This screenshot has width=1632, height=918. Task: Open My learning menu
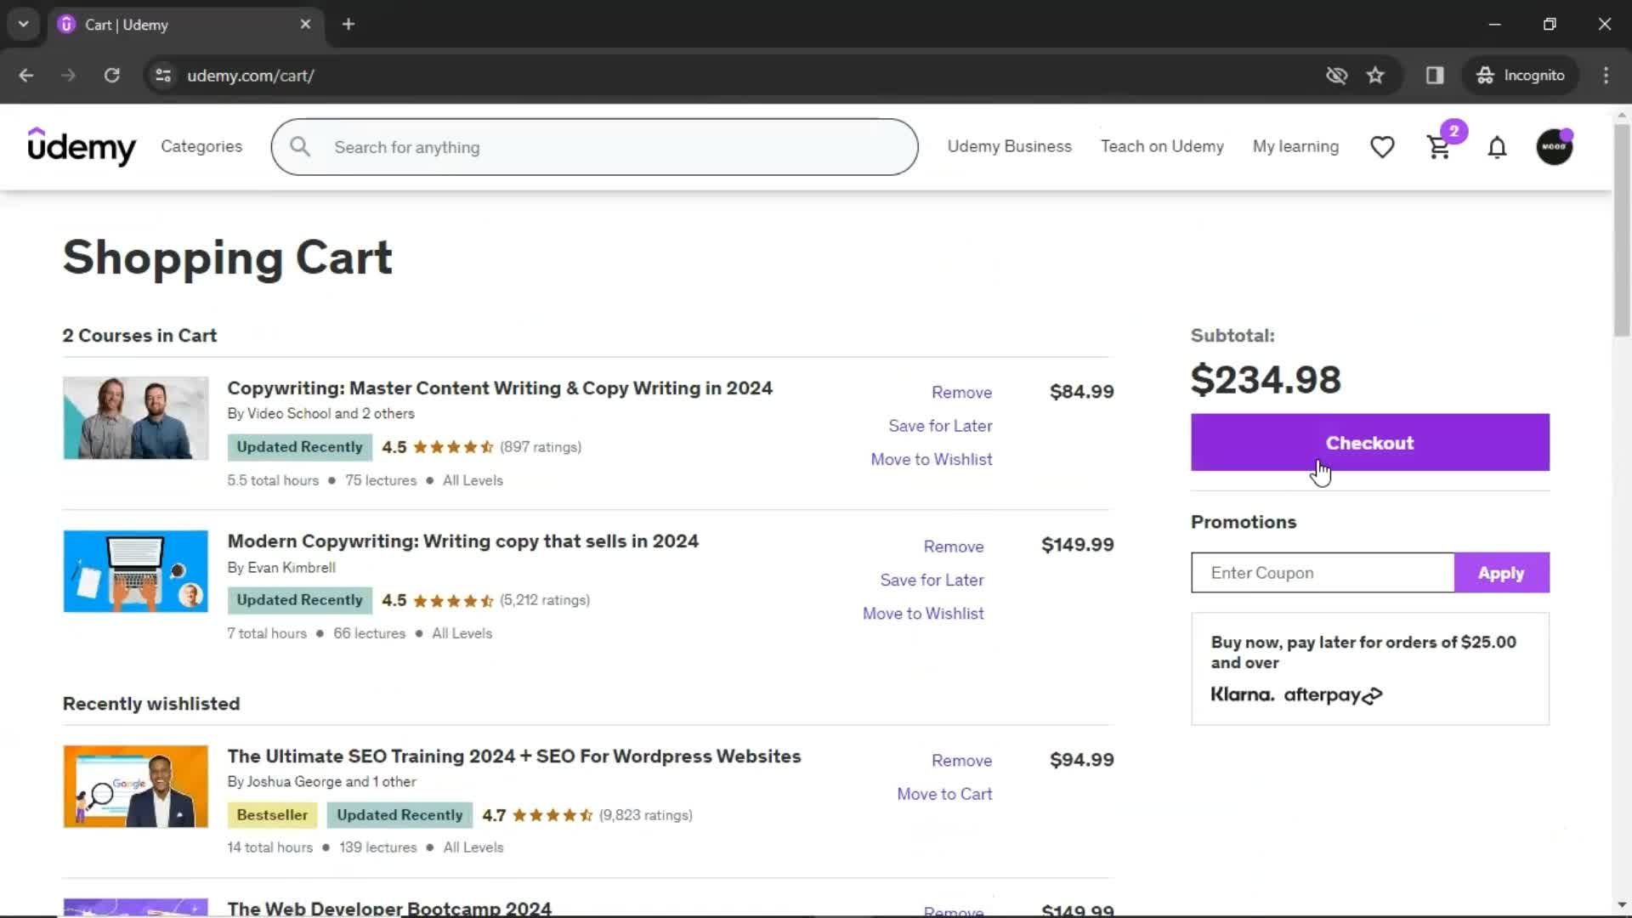point(1295,146)
